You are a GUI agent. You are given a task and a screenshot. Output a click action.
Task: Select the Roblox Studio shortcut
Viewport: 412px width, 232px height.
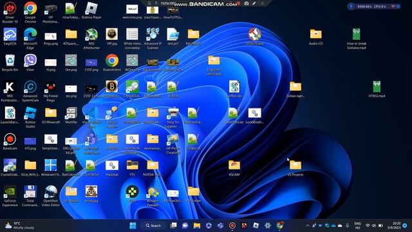point(30,117)
